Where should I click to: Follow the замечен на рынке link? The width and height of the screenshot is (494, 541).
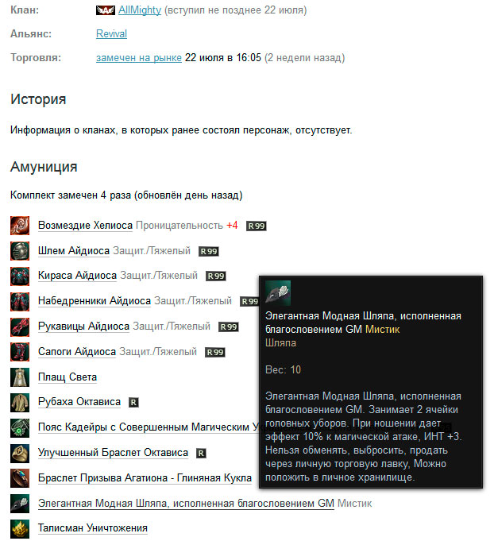[139, 58]
